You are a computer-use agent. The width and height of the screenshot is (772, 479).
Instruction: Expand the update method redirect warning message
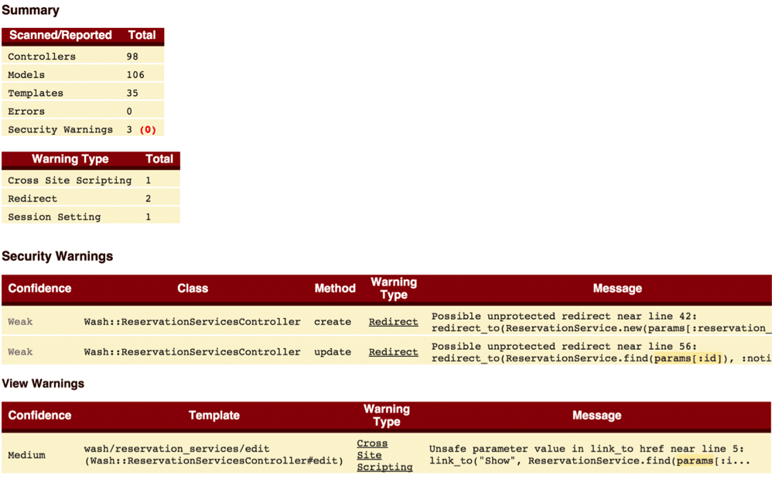pyautogui.click(x=600, y=352)
